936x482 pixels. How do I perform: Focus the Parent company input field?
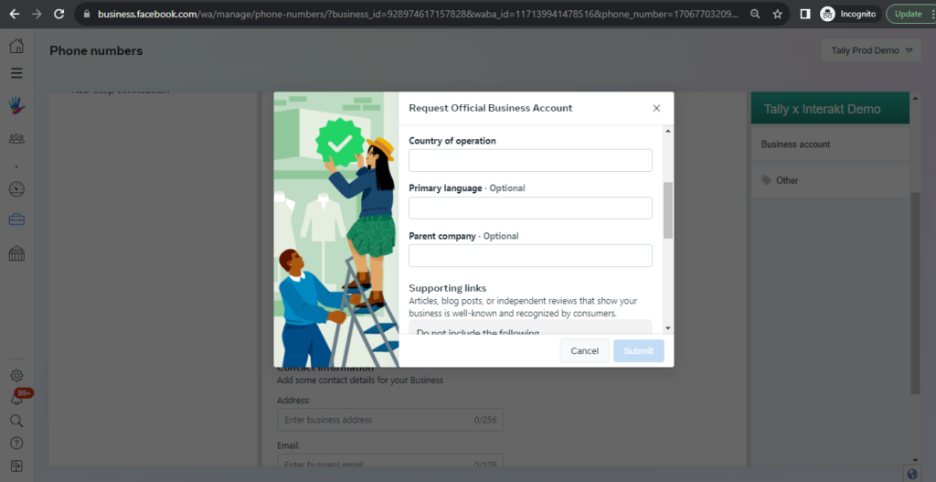coord(530,255)
